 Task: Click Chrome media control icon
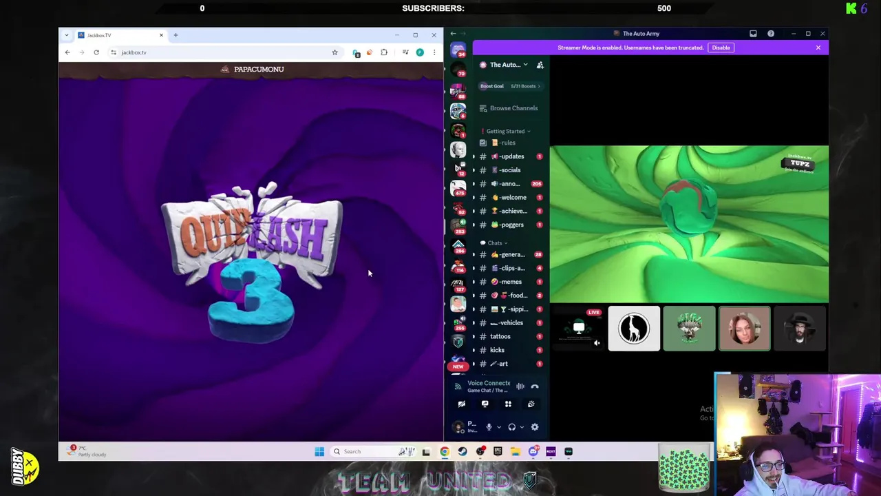405,52
